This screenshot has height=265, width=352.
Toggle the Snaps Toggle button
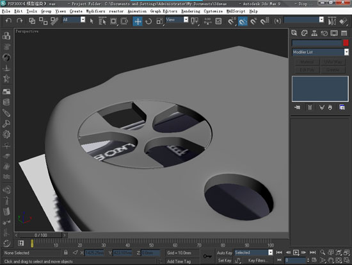231,21
